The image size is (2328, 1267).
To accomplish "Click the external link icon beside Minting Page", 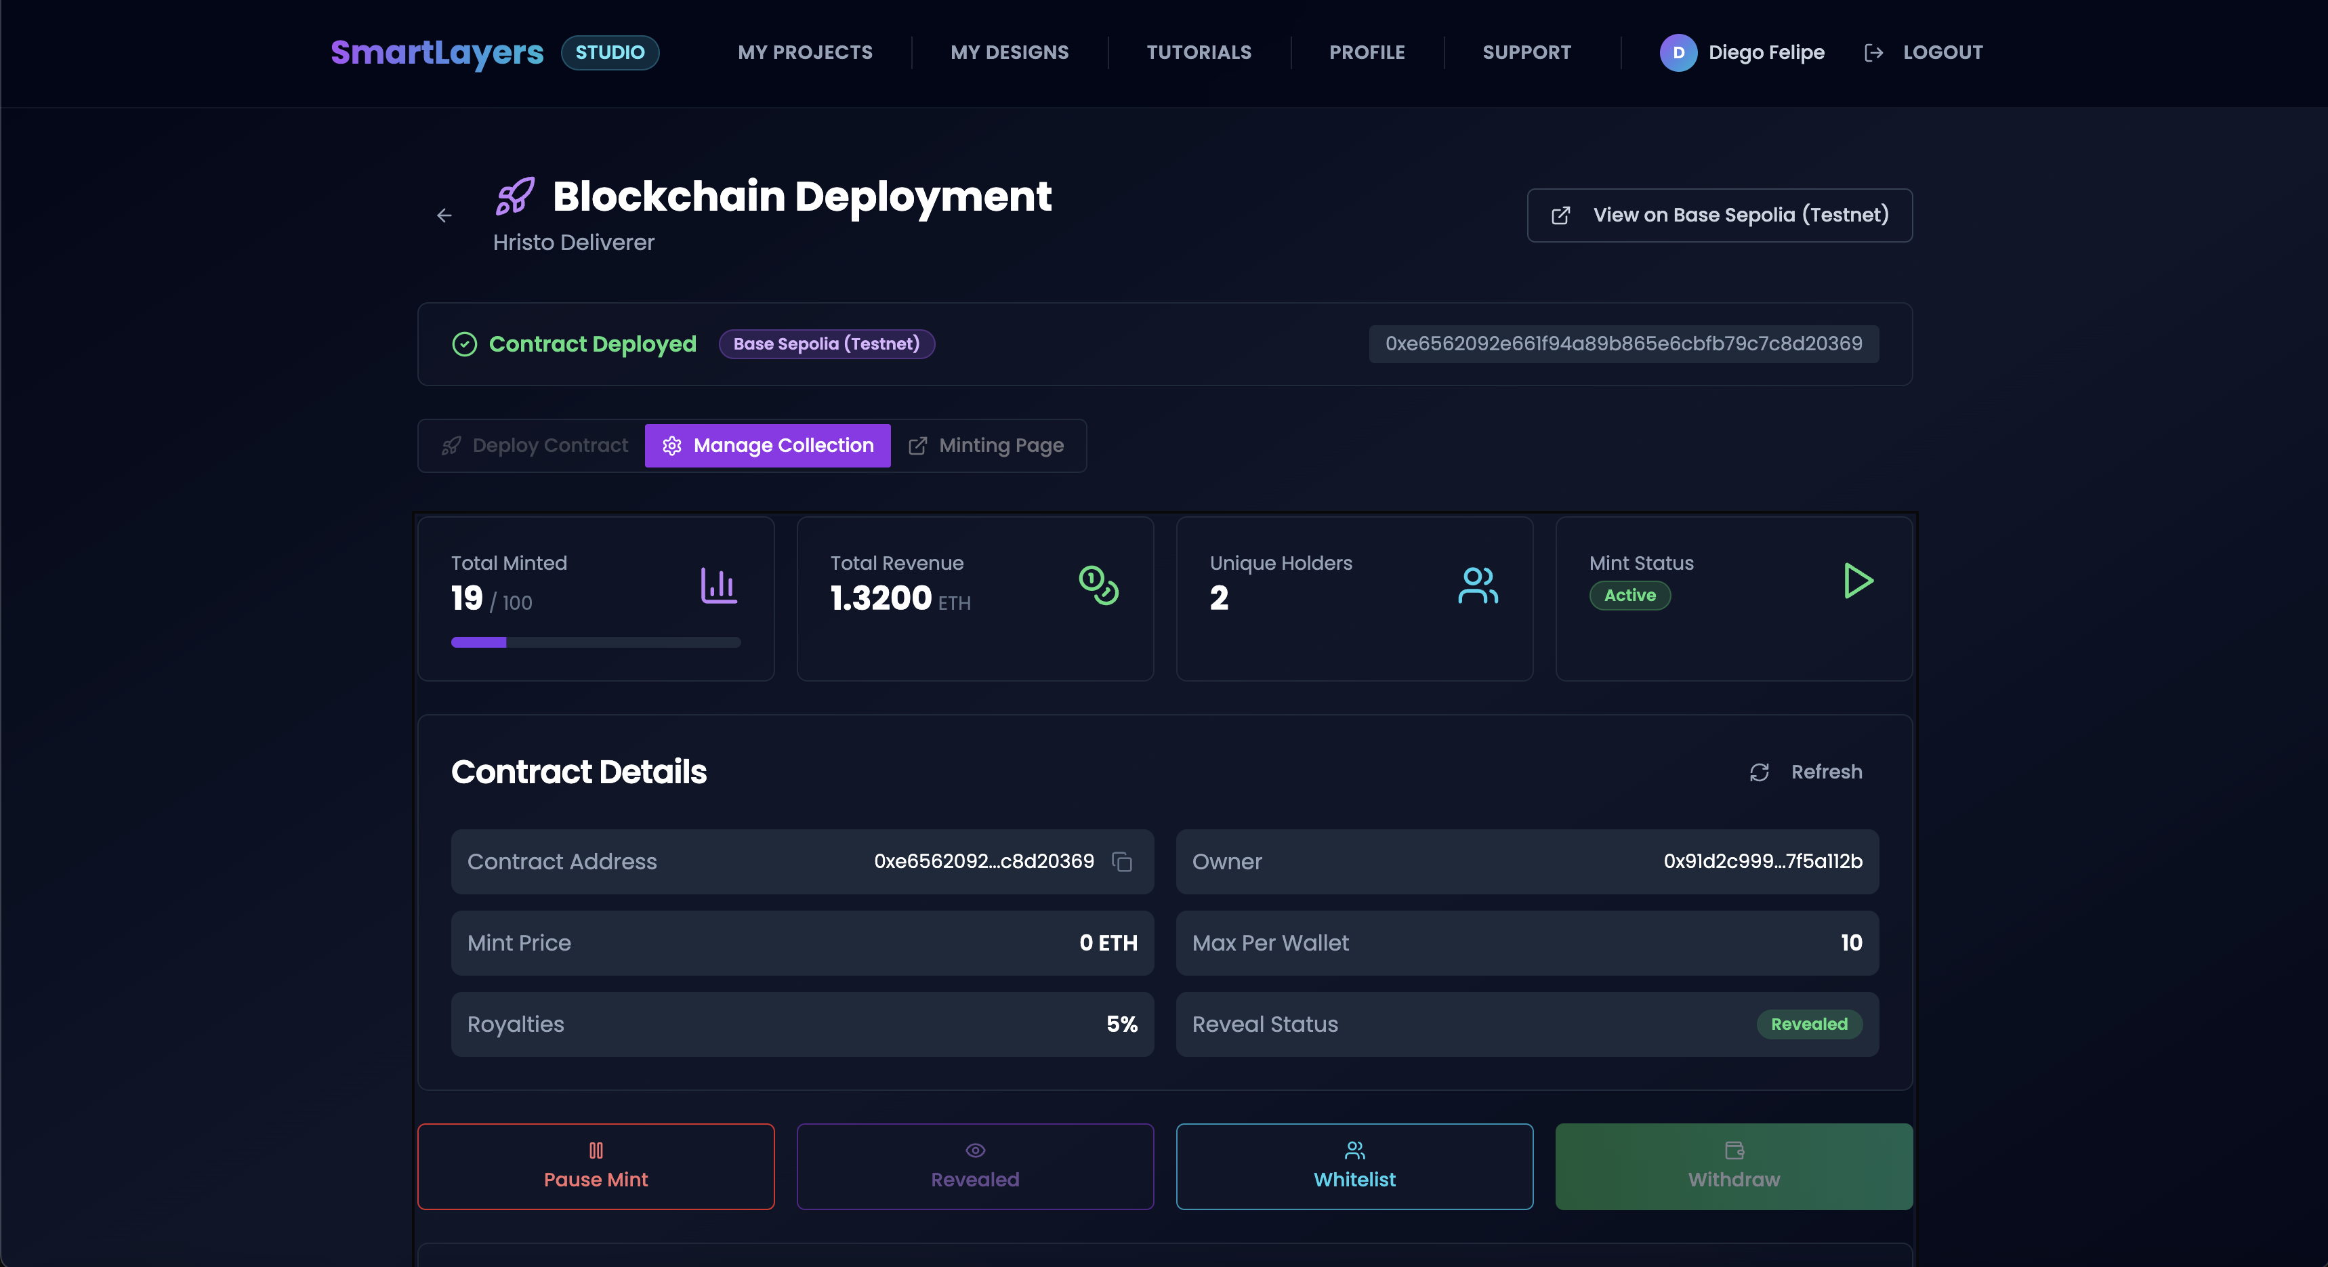I will coord(919,446).
